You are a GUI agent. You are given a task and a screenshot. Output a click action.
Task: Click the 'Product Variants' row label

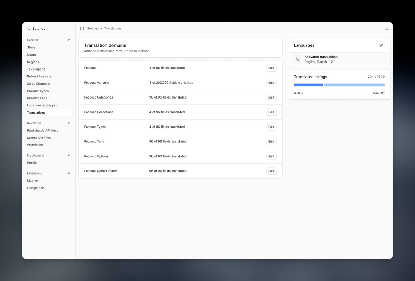tap(96, 83)
